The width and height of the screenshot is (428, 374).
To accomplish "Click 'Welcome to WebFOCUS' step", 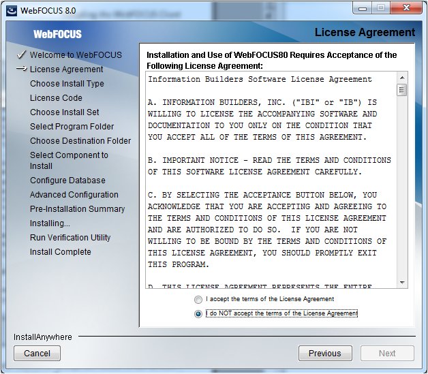I will click(x=76, y=54).
